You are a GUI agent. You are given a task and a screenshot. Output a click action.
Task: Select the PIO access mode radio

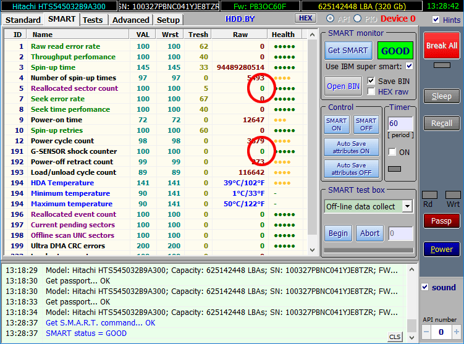coord(357,19)
